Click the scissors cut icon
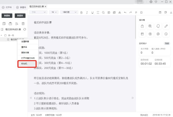 pos(120,12)
